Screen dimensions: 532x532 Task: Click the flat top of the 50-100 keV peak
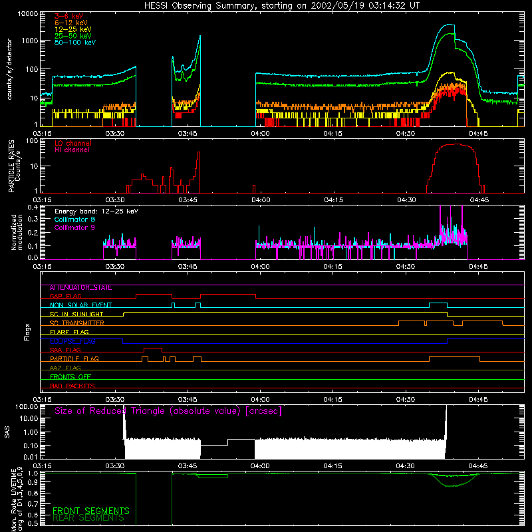pyautogui.click(x=450, y=25)
